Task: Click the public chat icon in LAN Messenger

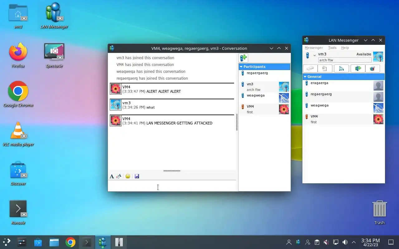Action: 373,68
